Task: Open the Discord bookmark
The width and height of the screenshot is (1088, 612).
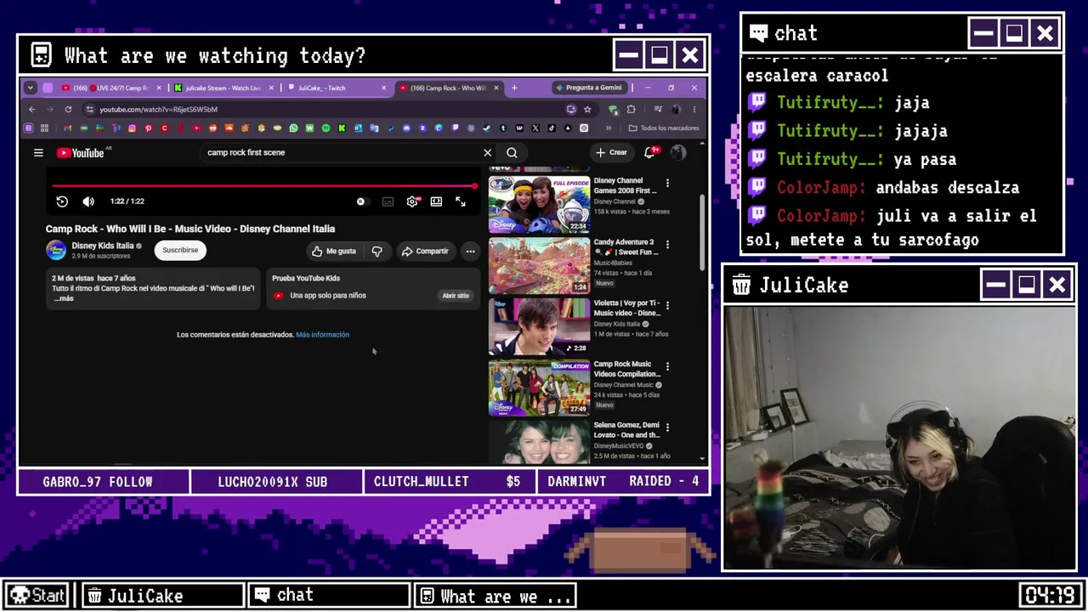Action: point(406,128)
